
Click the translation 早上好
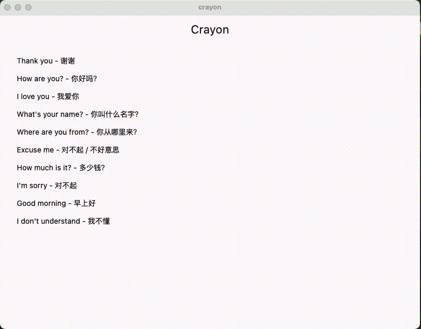click(84, 203)
